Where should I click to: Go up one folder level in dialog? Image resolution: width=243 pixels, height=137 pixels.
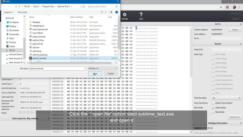tap(16, 6)
